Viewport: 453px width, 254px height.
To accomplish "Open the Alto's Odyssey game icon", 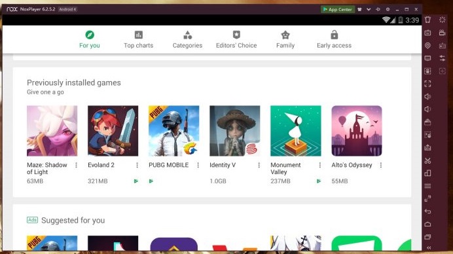I will 357,131.
